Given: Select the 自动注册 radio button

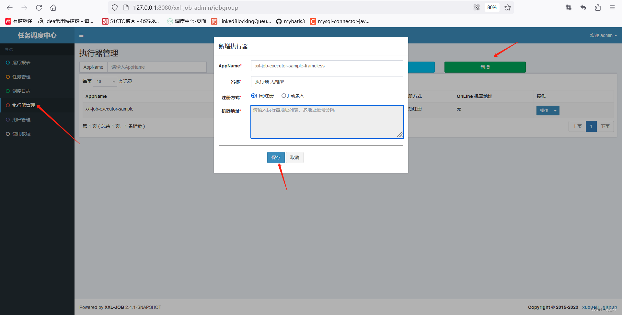Looking at the screenshot, I should pyautogui.click(x=253, y=96).
